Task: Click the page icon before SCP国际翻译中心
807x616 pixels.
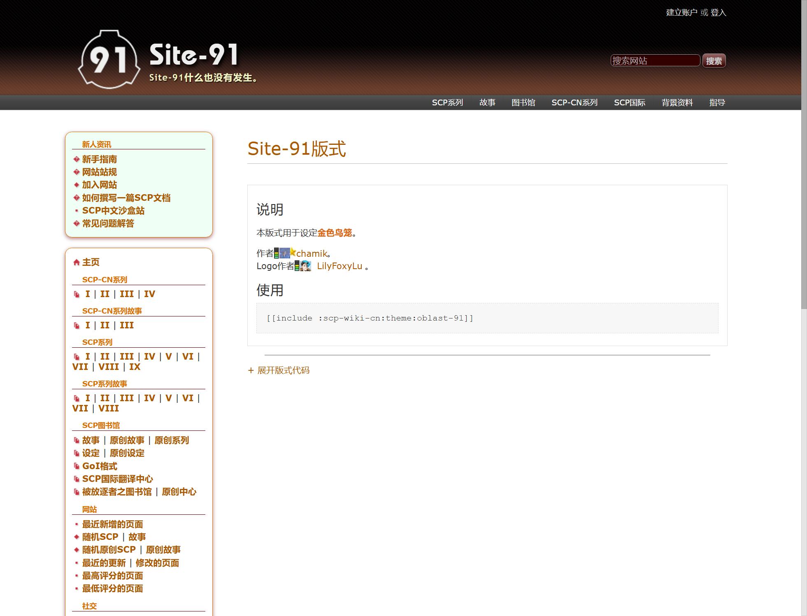Action: tap(77, 479)
